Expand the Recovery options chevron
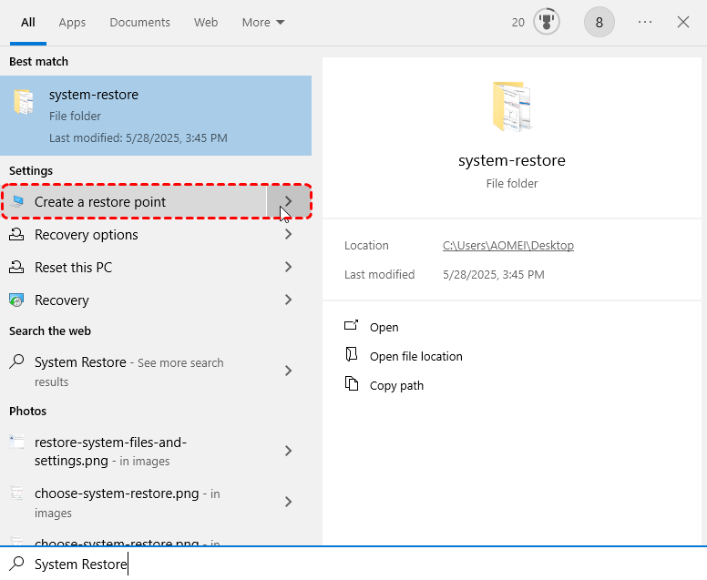Viewport: 707px width, 580px height. pos(289,234)
